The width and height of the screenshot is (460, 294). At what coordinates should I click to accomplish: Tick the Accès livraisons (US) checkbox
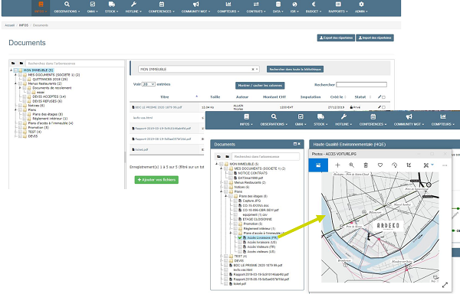(240, 243)
